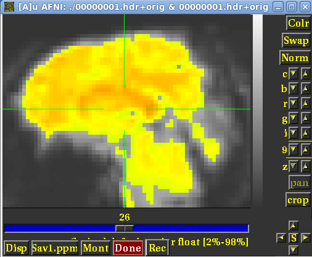This screenshot has width=312, height=257.
Task: Increase brightness with 'b' up arrow
Action: 305,88
